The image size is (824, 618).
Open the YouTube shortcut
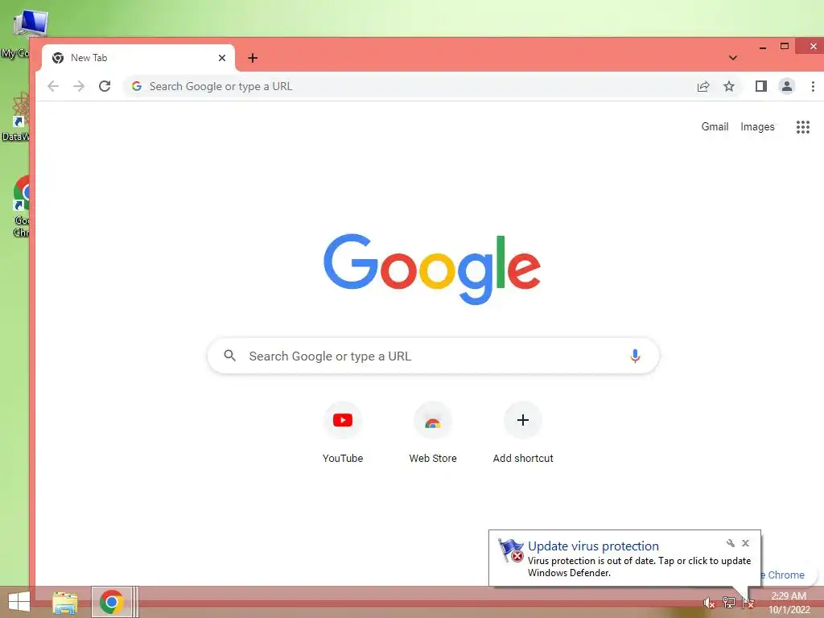pos(343,432)
